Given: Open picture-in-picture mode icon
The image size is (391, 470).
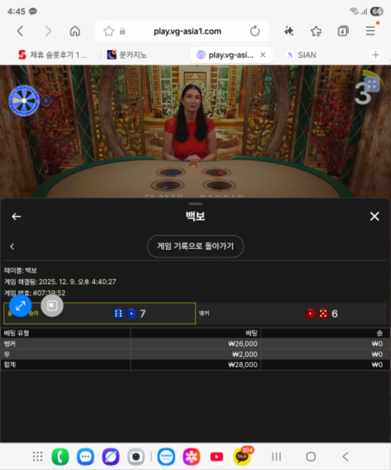Looking at the screenshot, I should point(51,306).
